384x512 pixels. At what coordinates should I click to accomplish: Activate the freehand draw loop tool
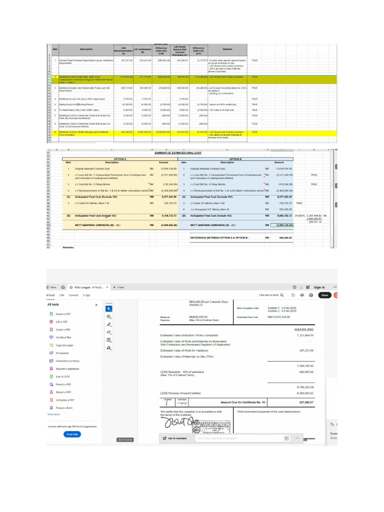[x=109, y=332]
